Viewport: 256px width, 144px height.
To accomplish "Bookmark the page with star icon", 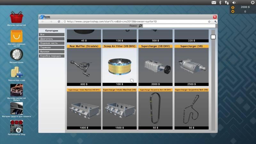I will 209,21.
